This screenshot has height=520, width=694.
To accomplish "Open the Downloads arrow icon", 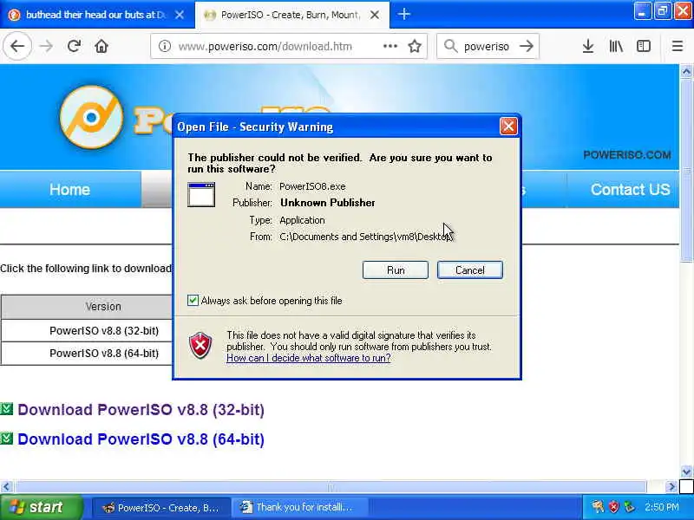I will point(588,46).
